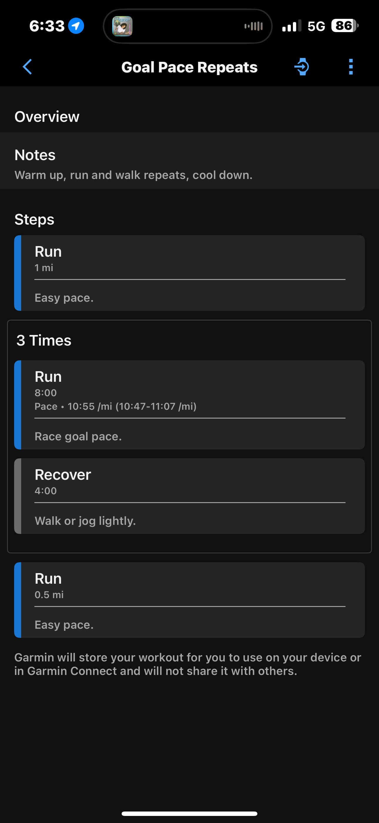
Task: Open the three-dot more options menu
Action: [351, 67]
